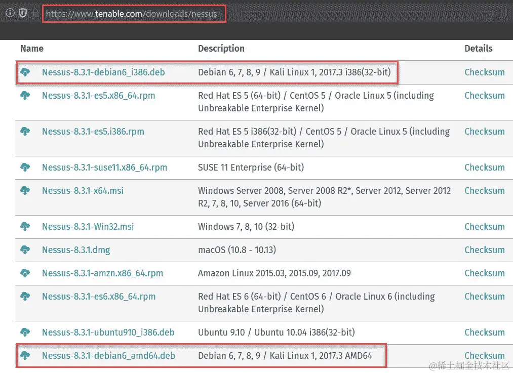Select description 'Debian 6, 7, 8, 9 / Kali Linux 1, 2017.3 i386(32-bit)'

pos(294,72)
